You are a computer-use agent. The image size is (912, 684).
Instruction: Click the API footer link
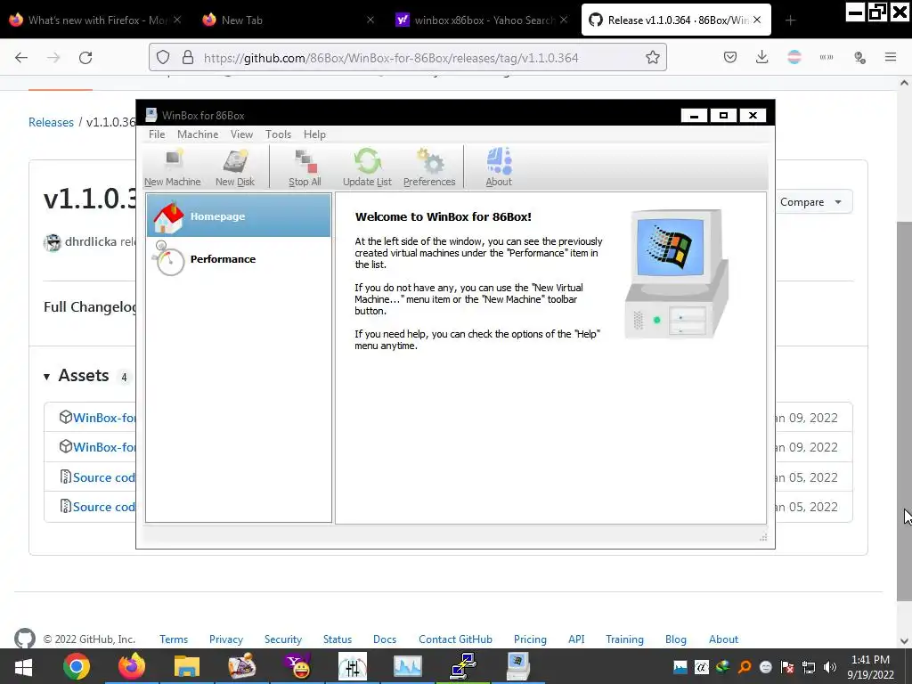[x=576, y=639]
